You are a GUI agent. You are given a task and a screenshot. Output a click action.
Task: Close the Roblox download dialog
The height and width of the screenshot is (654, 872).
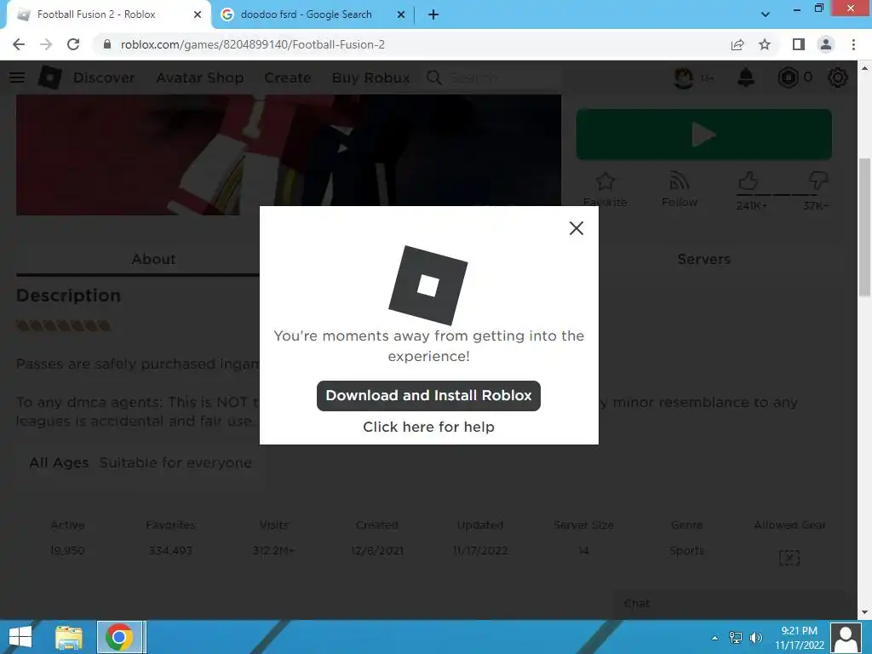point(577,228)
